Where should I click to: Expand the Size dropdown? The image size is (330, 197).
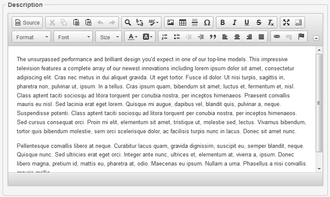(x=108, y=37)
